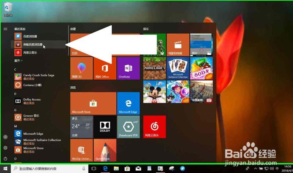The width and height of the screenshot is (293, 173).
Task: Open the People tray icon
Action: (247, 169)
